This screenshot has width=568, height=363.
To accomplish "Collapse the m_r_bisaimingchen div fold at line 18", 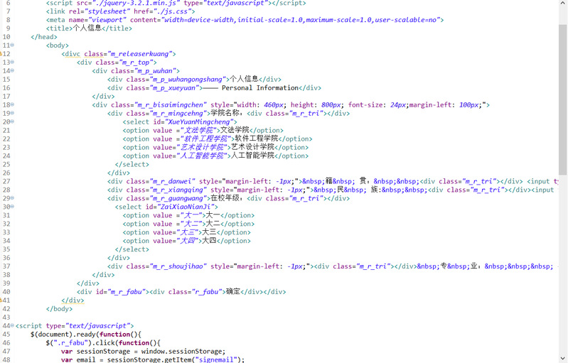I will coord(12,104).
